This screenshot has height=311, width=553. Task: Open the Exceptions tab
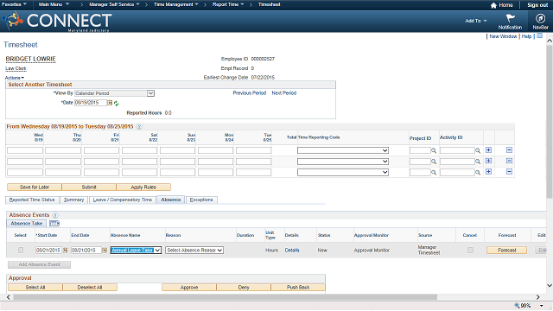pyautogui.click(x=201, y=200)
